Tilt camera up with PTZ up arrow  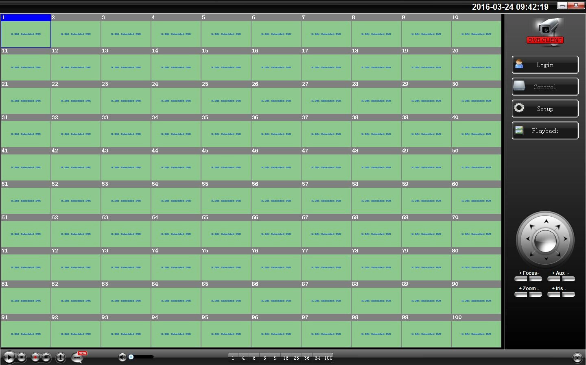[x=546, y=221]
